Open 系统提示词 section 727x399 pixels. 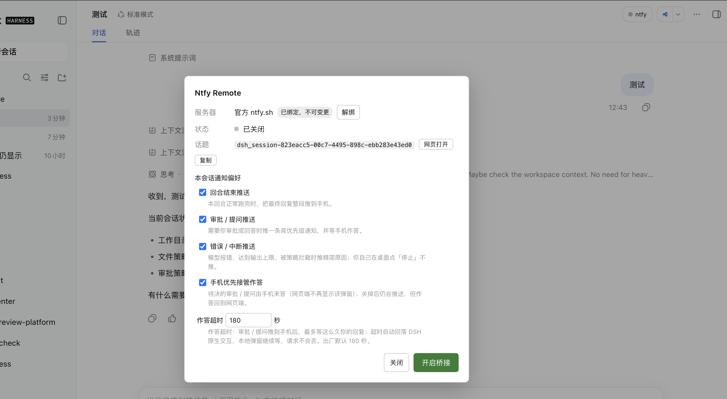click(x=172, y=58)
